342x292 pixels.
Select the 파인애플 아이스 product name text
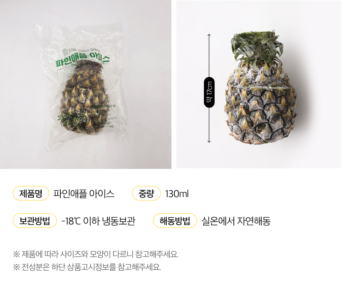pyautogui.click(x=84, y=194)
